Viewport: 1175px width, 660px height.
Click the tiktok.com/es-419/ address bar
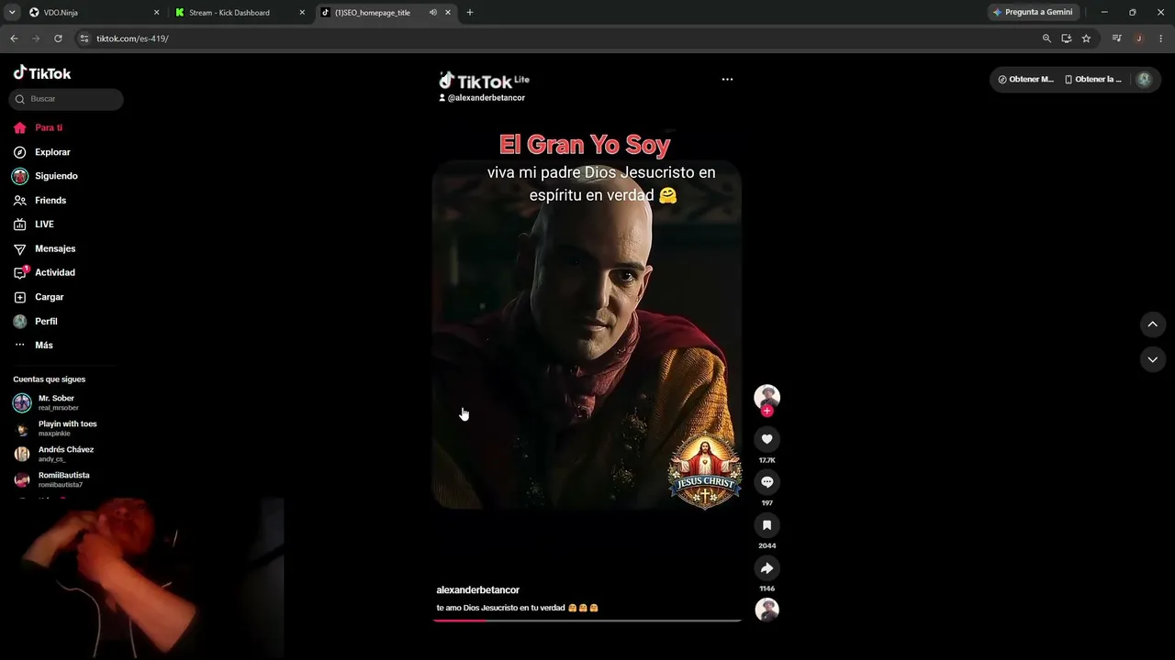pos(560,38)
